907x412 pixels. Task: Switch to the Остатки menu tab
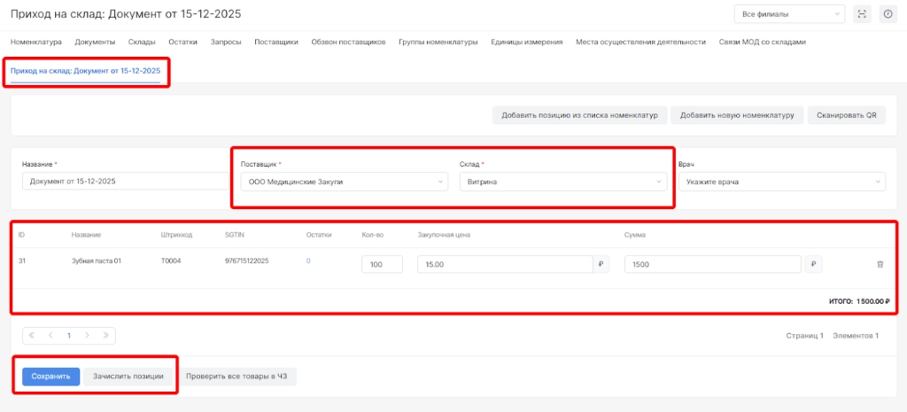(182, 42)
